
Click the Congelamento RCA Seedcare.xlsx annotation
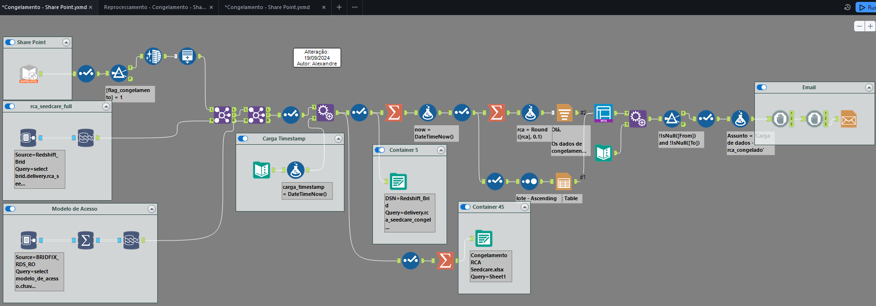(491, 266)
